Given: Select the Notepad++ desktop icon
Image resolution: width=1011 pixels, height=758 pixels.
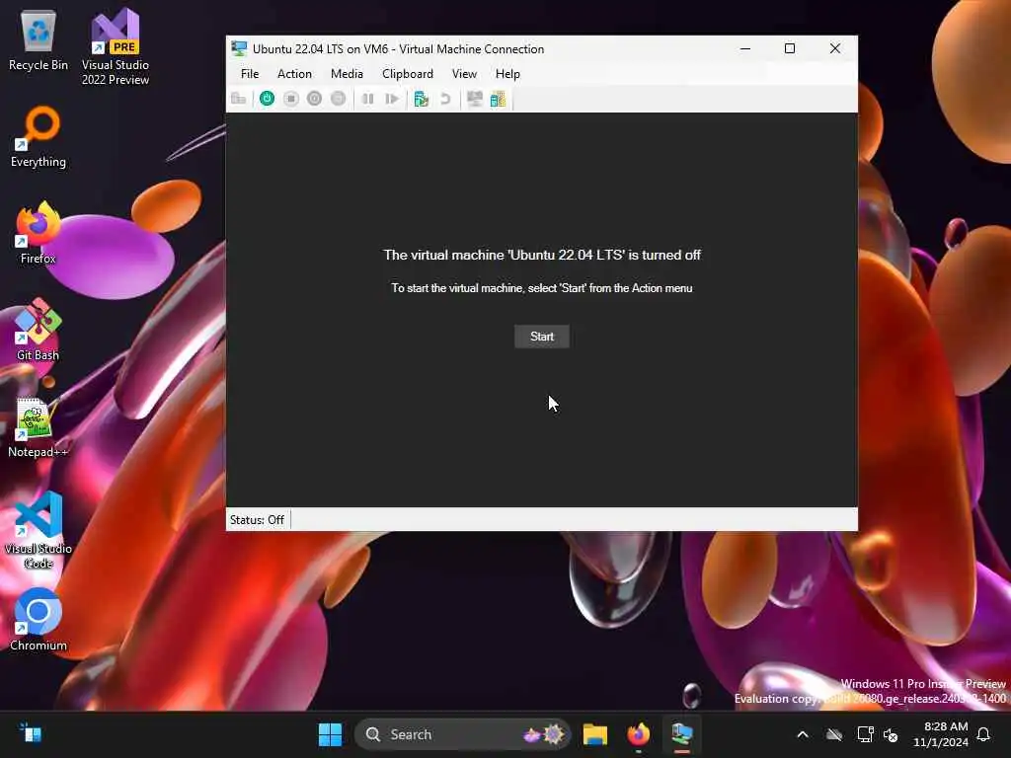Looking at the screenshot, I should (39, 427).
